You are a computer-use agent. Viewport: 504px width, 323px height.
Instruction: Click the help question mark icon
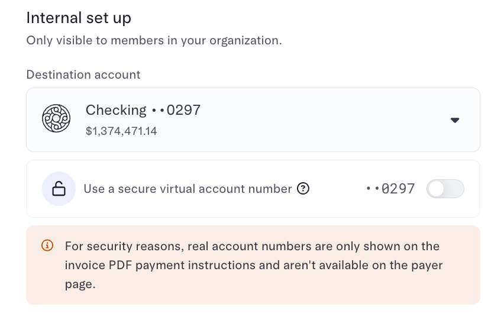pos(303,189)
